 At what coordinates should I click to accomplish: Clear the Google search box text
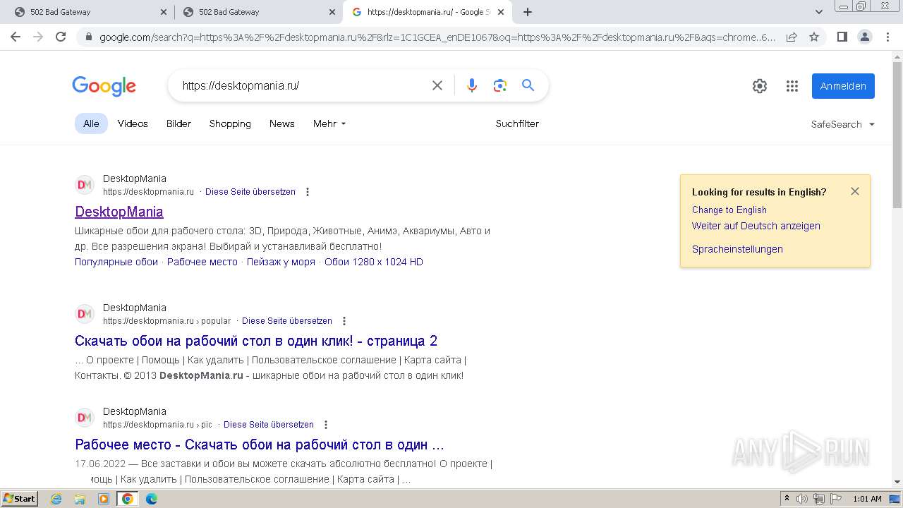(x=437, y=85)
